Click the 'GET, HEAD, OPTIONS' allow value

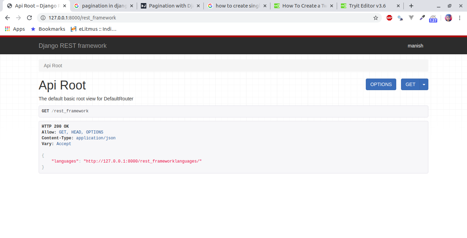81,132
